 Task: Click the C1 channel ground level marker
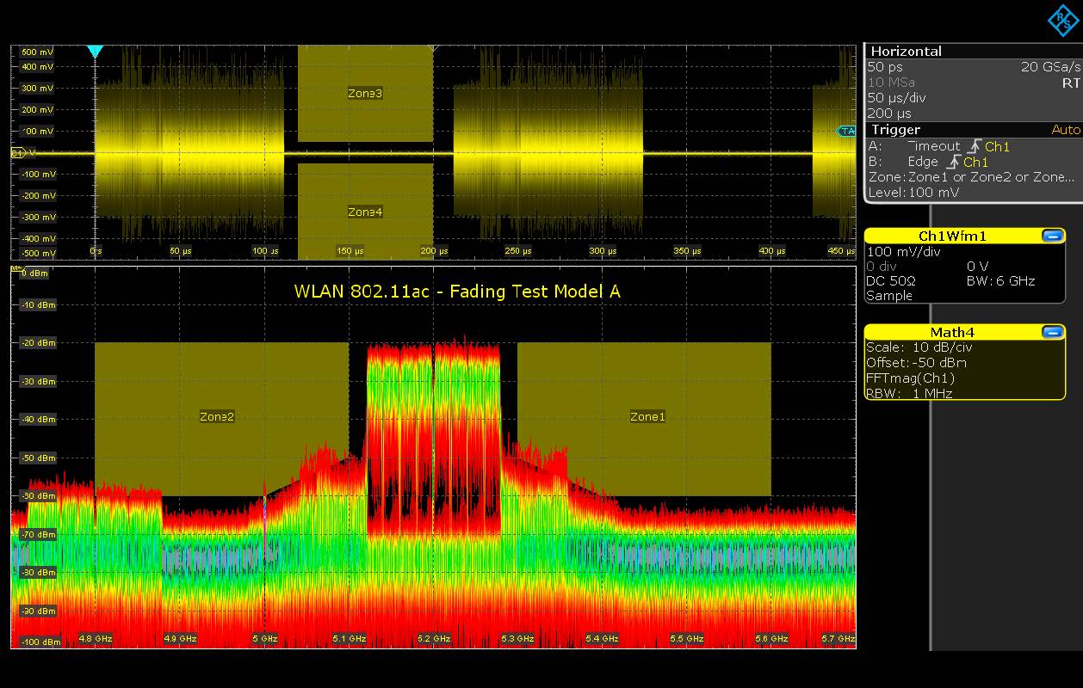[x=17, y=153]
